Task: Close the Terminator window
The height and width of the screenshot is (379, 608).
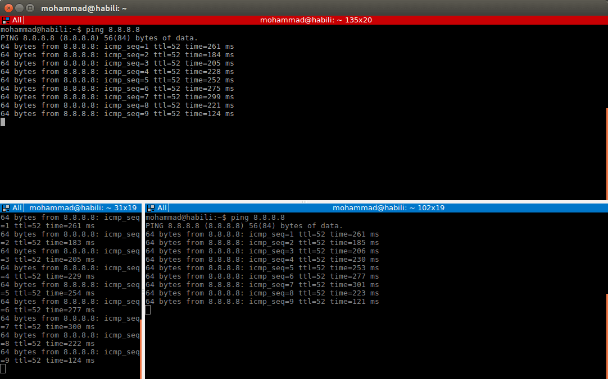Action: [8, 8]
